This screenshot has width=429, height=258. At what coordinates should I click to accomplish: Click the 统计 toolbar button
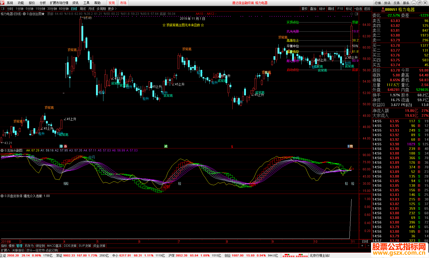click(x=322, y=9)
